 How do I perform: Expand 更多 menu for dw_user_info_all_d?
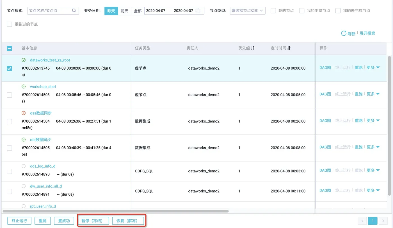pos(373,190)
